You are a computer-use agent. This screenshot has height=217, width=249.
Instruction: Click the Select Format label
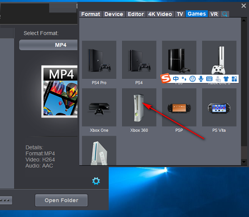pos(41,33)
